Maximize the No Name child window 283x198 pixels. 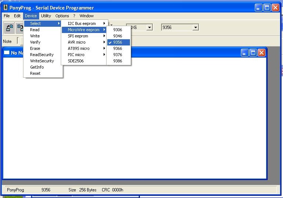pyautogui.click(x=253, y=53)
